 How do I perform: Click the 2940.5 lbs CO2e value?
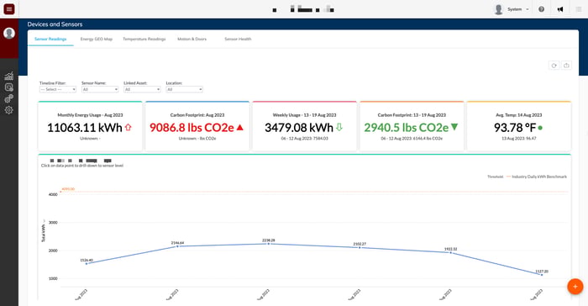click(406, 128)
